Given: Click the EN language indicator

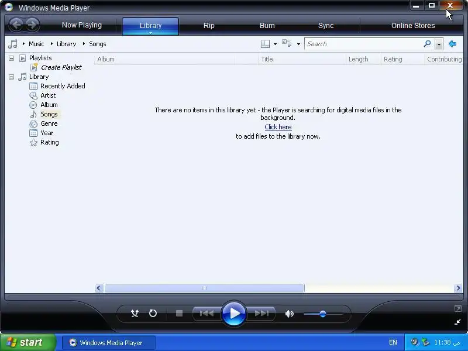Looking at the screenshot, I should (x=393, y=342).
